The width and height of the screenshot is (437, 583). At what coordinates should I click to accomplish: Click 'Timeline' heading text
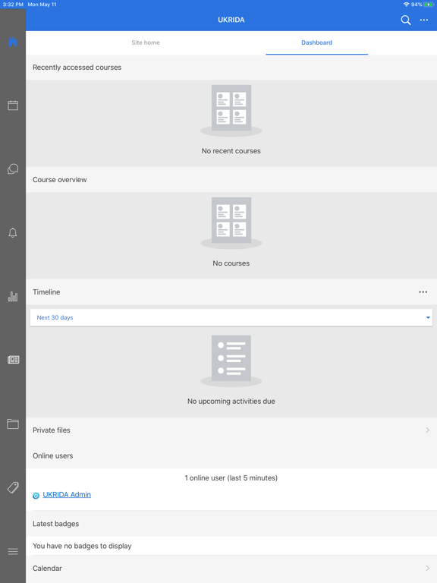point(46,291)
